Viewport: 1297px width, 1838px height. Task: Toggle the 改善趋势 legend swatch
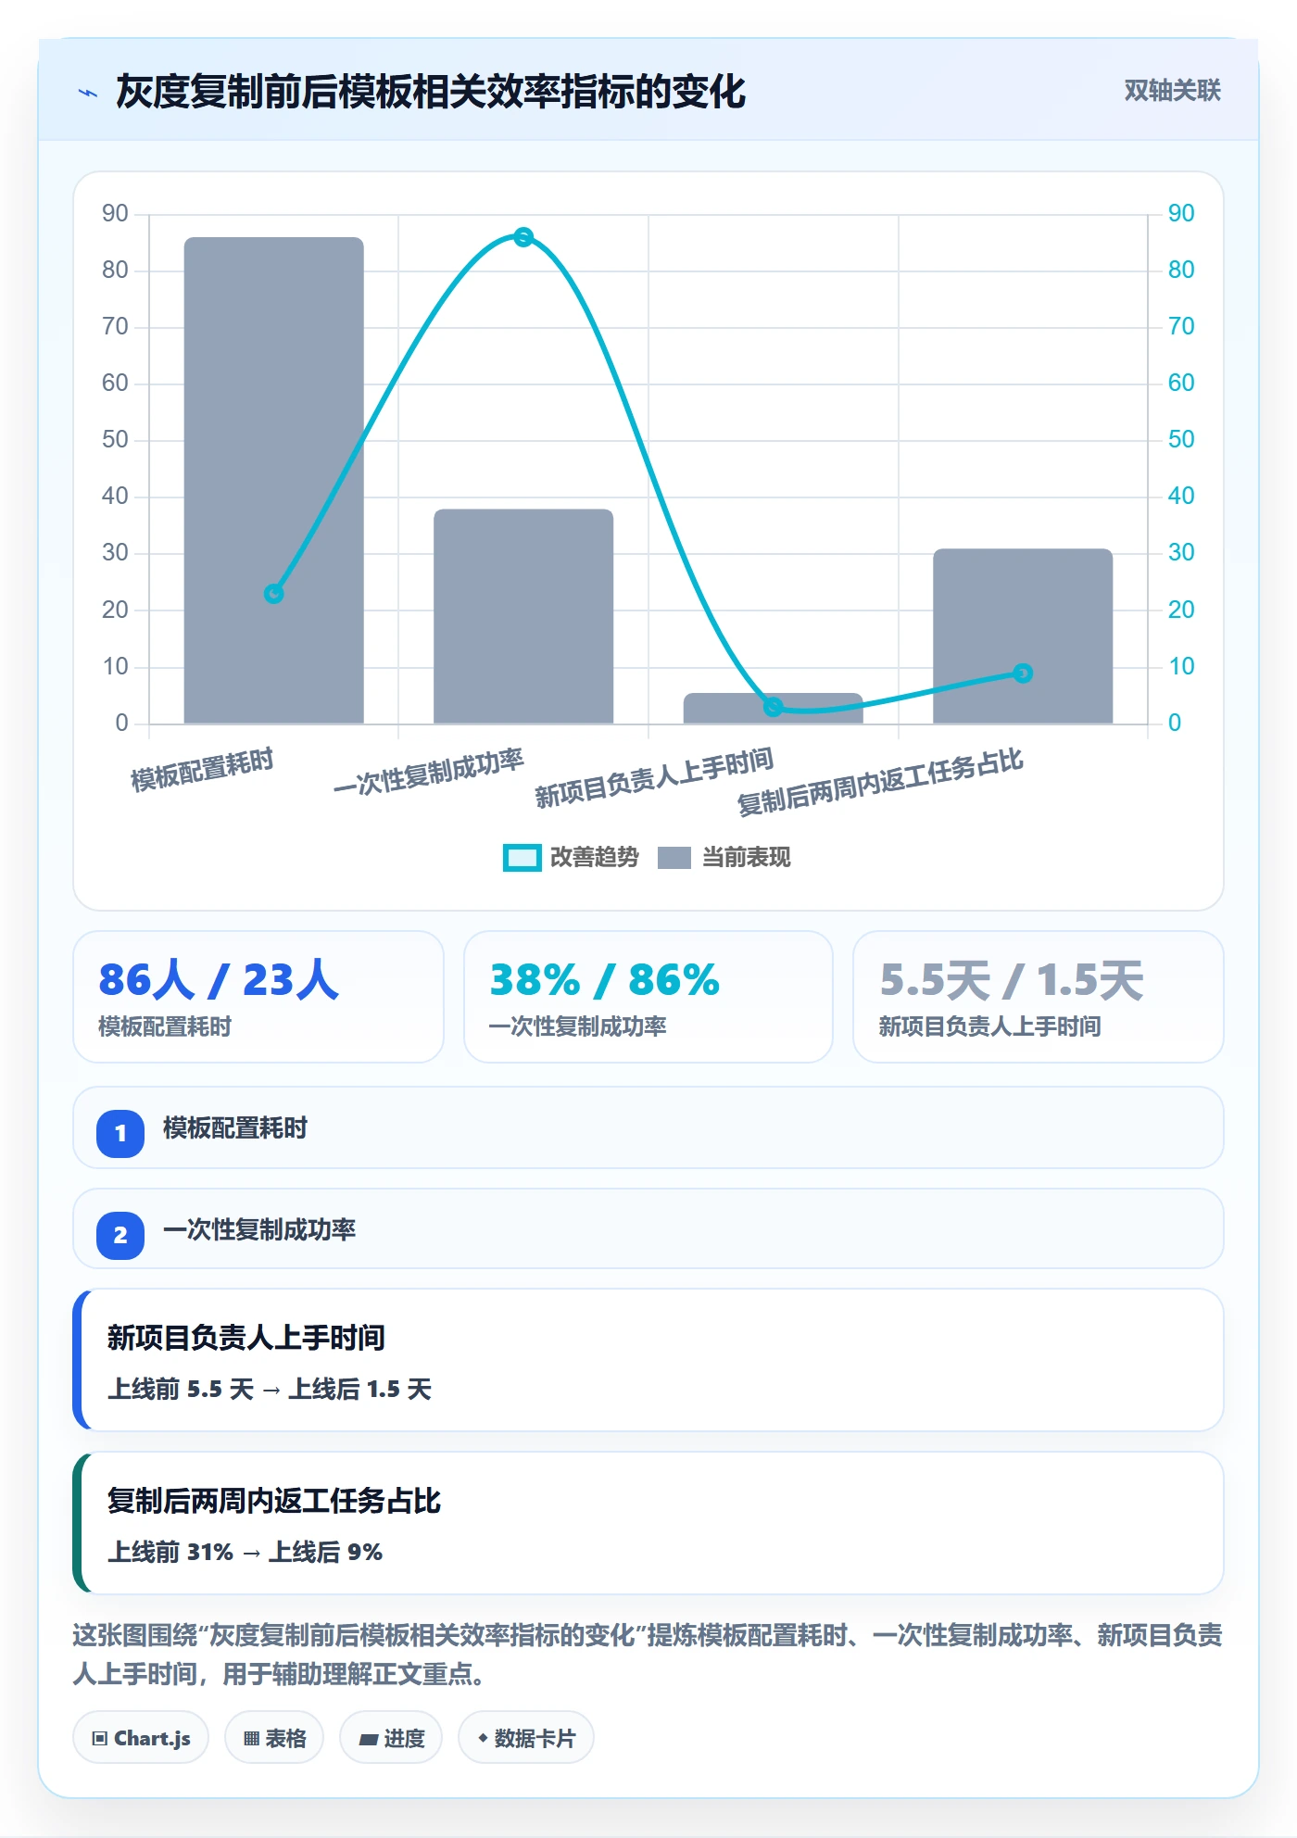point(522,858)
